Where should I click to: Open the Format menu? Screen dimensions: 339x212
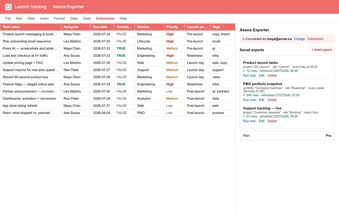click(x=59, y=19)
